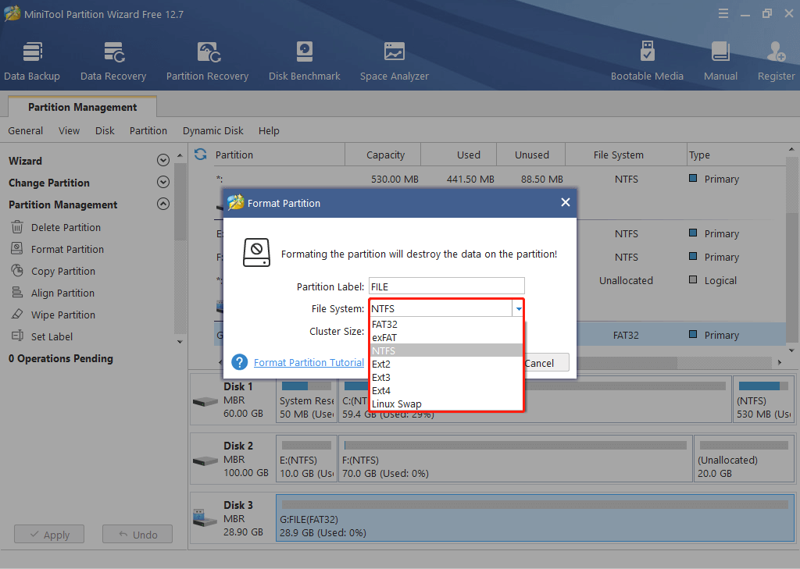Click the File System dropdown arrow
This screenshot has width=800, height=569.
point(519,308)
